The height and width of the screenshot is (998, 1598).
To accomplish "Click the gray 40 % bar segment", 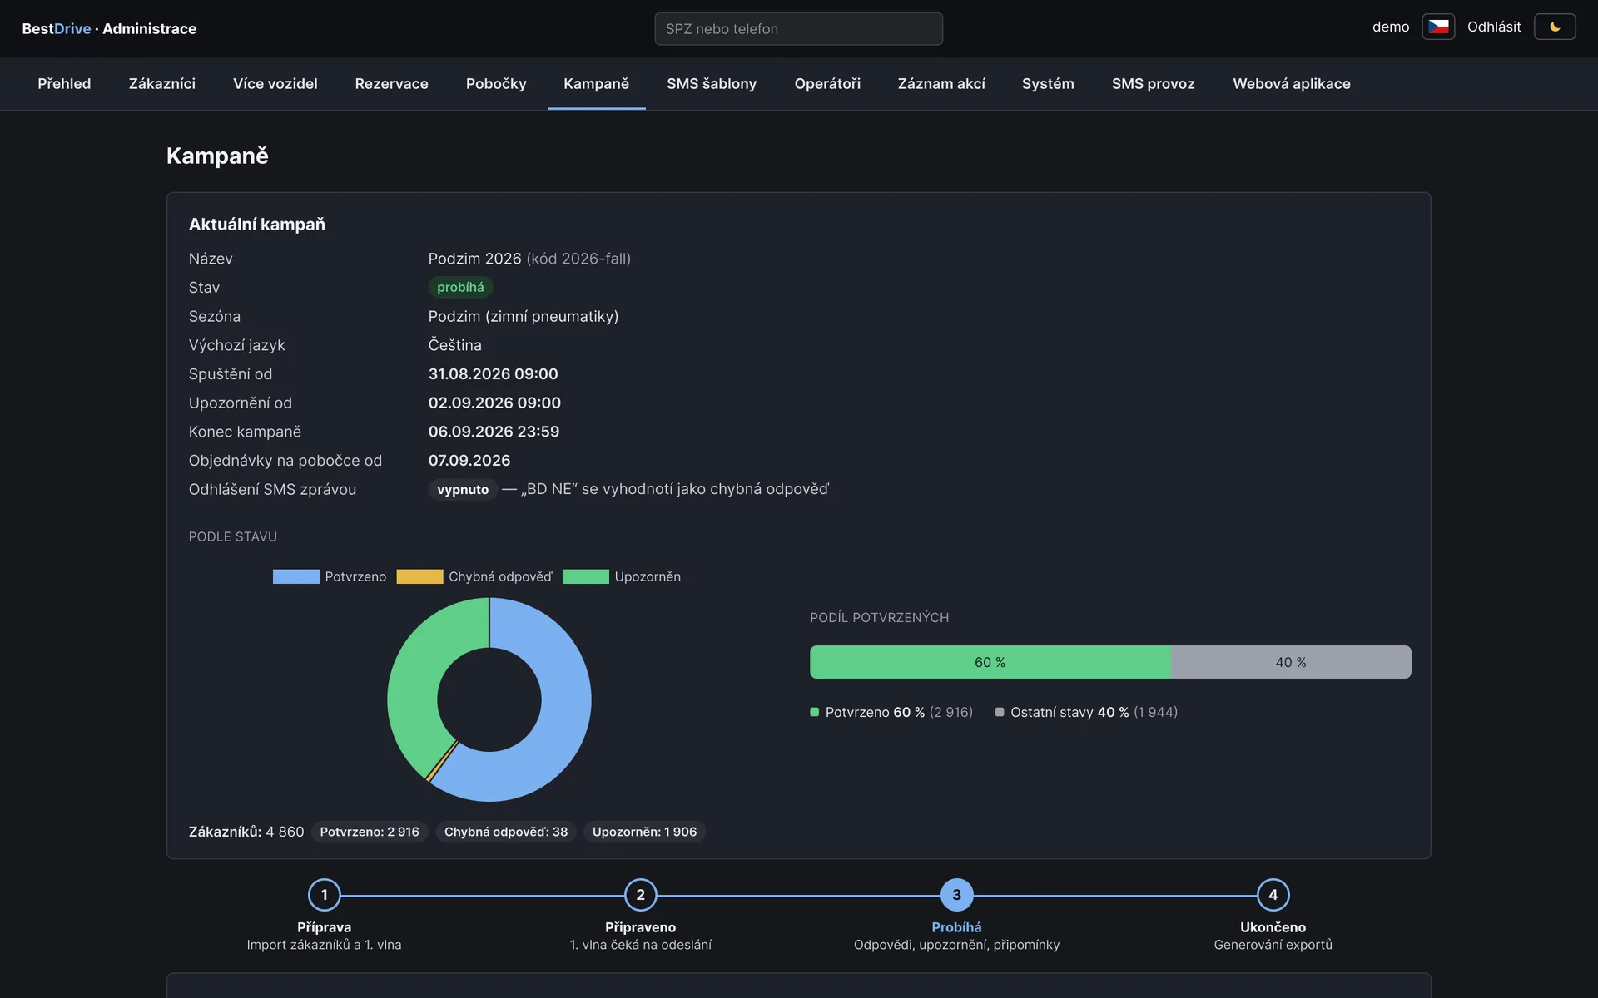I will pos(1291,662).
